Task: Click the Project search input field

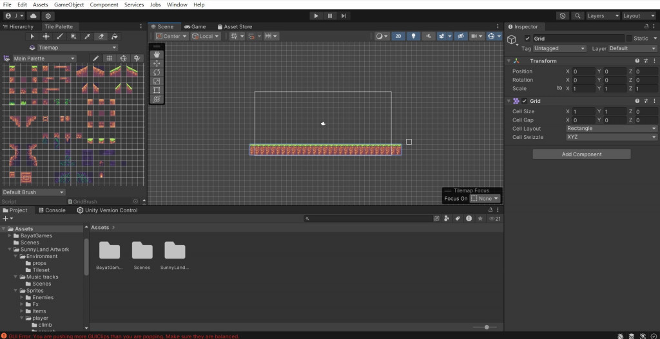Action: 367,219
